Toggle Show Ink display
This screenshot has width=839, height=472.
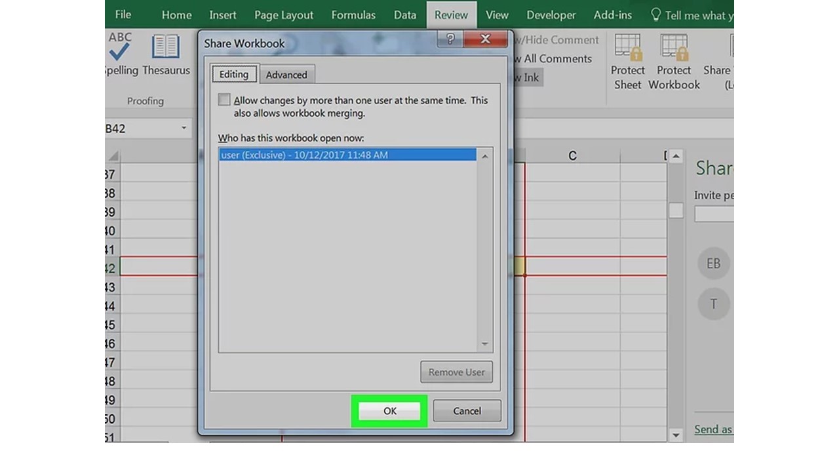tap(528, 77)
